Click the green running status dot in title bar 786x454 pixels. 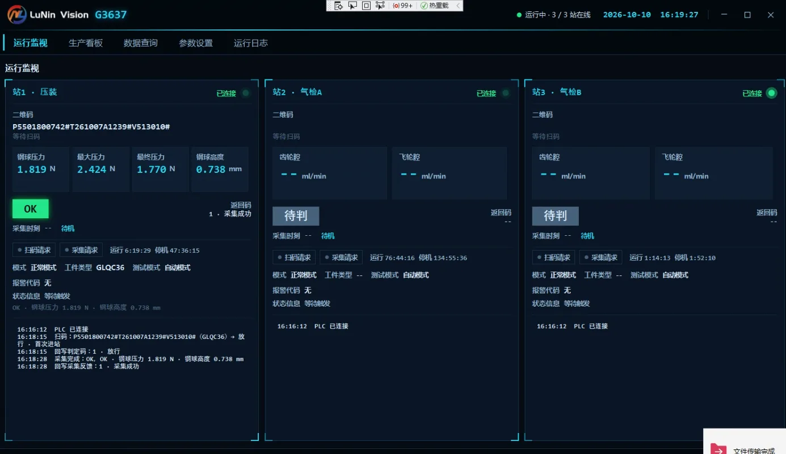tap(519, 15)
